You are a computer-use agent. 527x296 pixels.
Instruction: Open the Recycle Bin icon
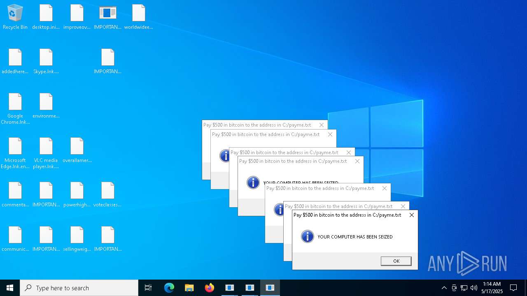point(15,17)
